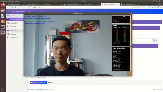Toggle sidebar with the hamburger icon

pos(30,11)
